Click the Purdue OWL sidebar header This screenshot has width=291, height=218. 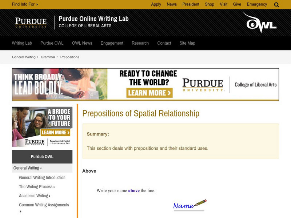tap(42, 157)
